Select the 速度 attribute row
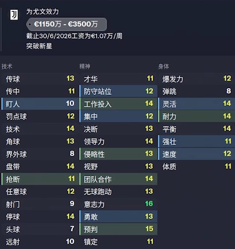Screen dimensions: 235x249 pyautogui.click(x=197, y=154)
